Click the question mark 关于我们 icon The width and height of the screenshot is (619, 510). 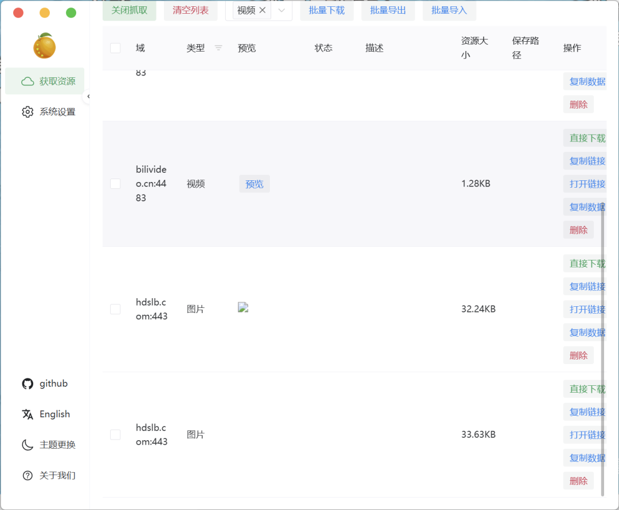28,476
